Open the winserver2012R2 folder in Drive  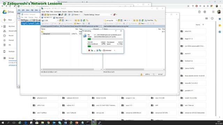point(163,112)
